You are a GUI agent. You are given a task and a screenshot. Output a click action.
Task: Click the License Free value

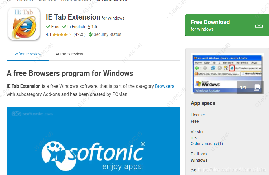[x=195, y=121]
